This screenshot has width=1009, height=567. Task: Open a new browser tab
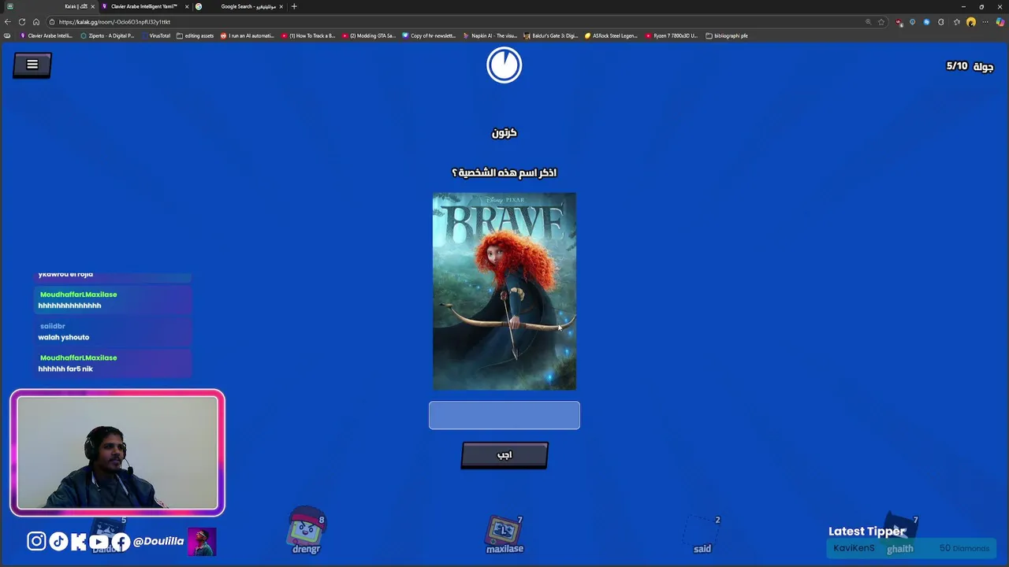(x=294, y=6)
